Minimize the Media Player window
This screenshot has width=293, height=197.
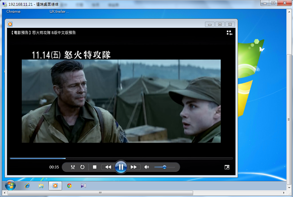(210, 24)
